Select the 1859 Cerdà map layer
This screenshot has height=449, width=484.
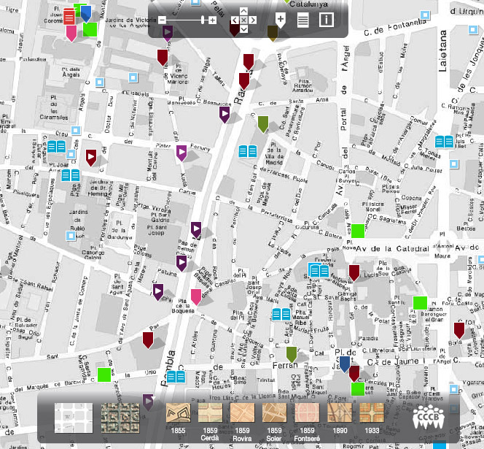pos(211,417)
